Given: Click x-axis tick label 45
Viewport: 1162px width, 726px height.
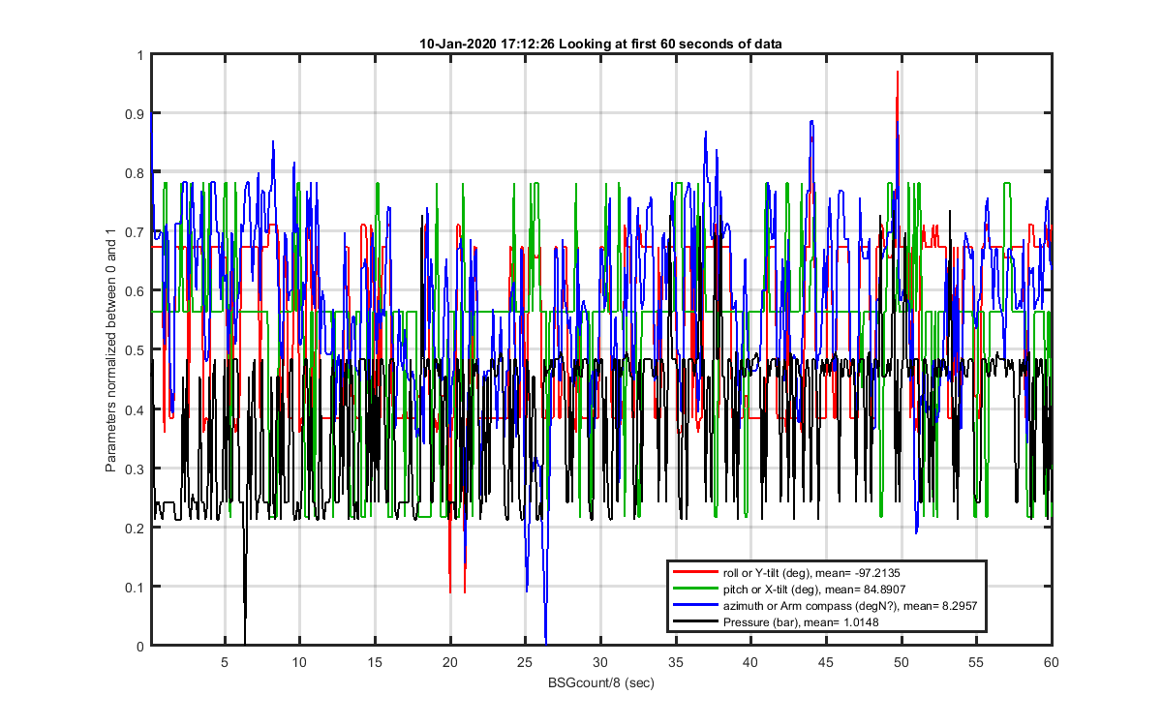Looking at the screenshot, I should (825, 663).
